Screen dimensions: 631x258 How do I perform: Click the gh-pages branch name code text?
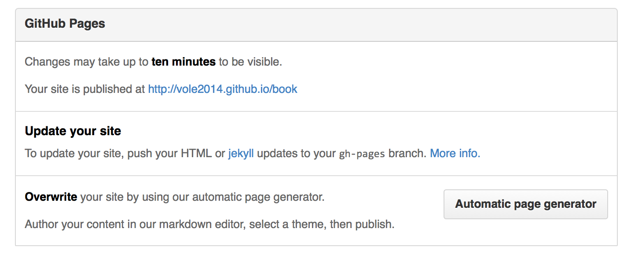tap(362, 154)
